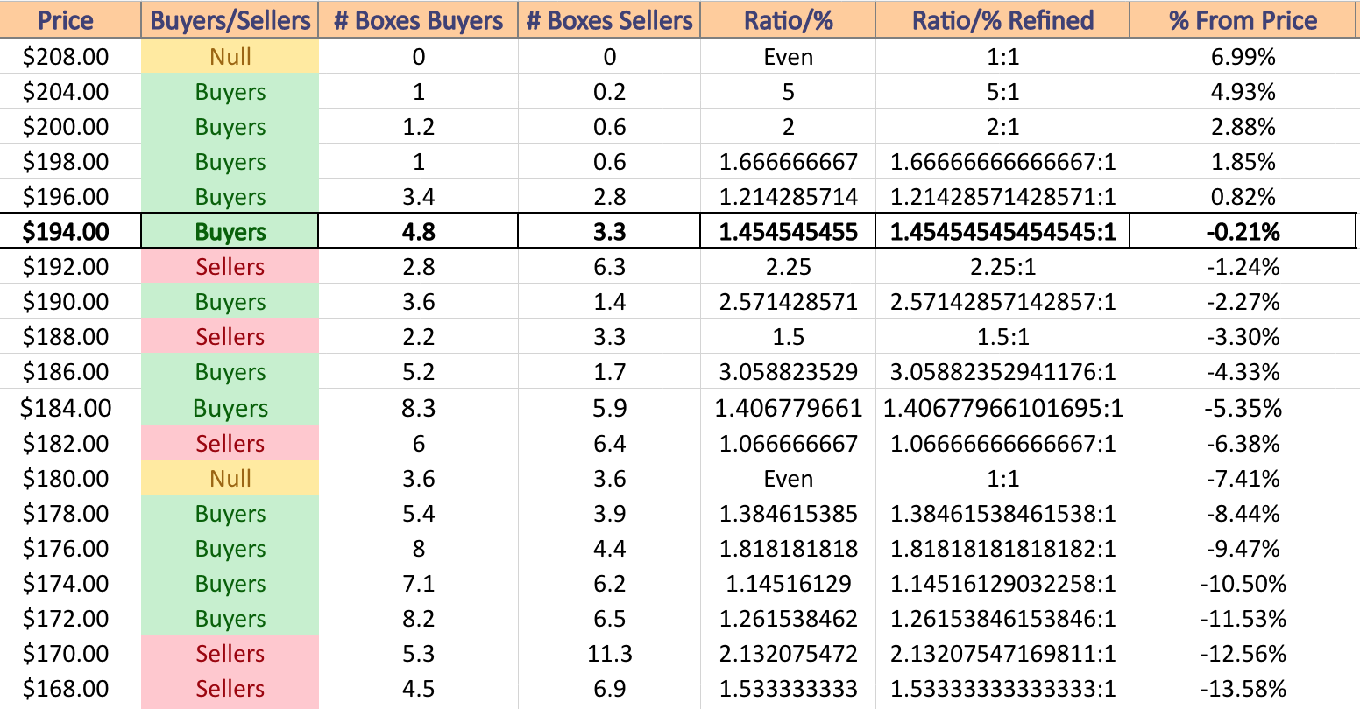Select the 6.9 boxes sellers cell
Image resolution: width=1360 pixels, height=709 pixels.
tap(609, 689)
